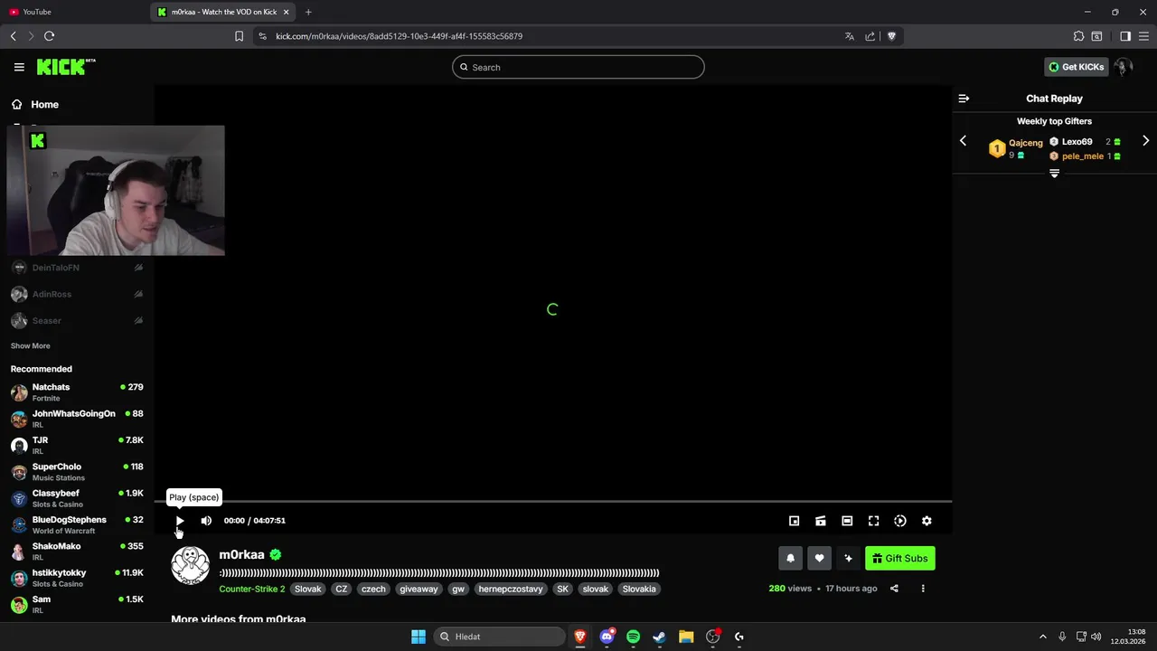Collapse the Chat Replay panel
The image size is (1157, 651).
(964, 99)
